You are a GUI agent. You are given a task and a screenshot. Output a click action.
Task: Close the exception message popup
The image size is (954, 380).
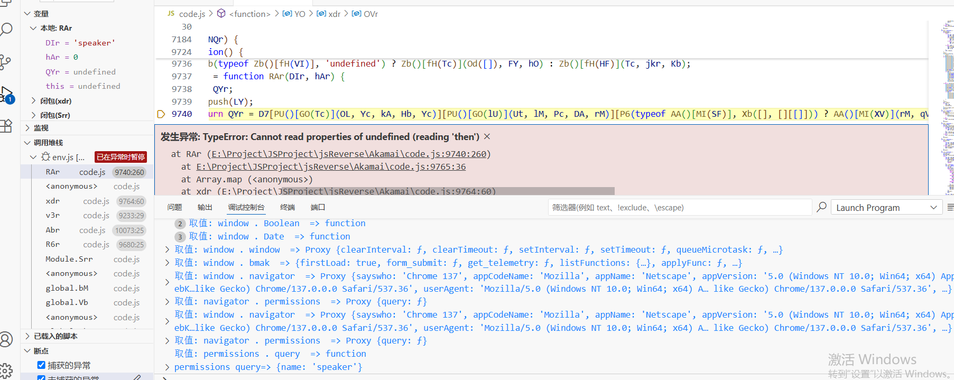[487, 137]
